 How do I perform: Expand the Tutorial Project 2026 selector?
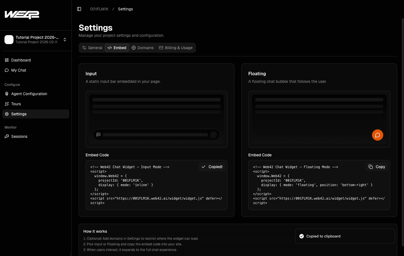click(x=34, y=40)
